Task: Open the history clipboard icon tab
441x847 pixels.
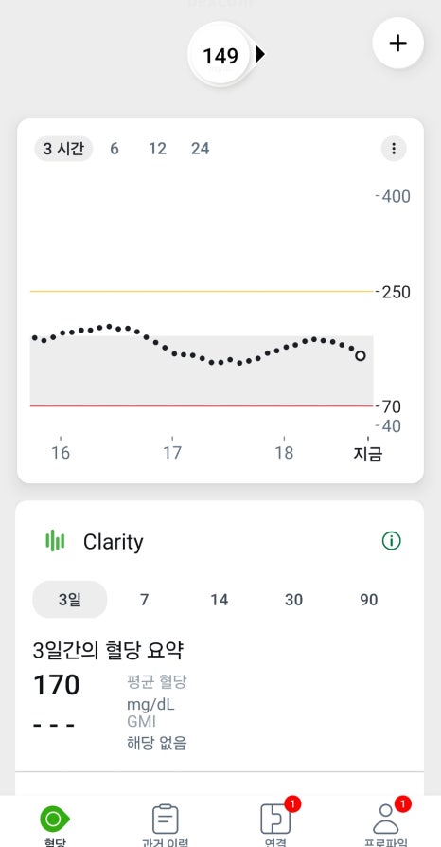Action: (166, 820)
